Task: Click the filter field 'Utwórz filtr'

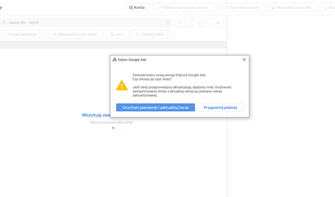Action: (x=86, y=23)
